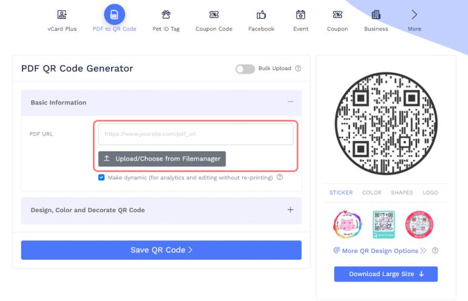Select the Pet ID Tag icon
This screenshot has width=468, height=301.
166,15
